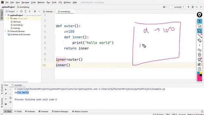Jump up the stack trace arrow
Viewport: 204px width, 115px height.
tap(11, 89)
